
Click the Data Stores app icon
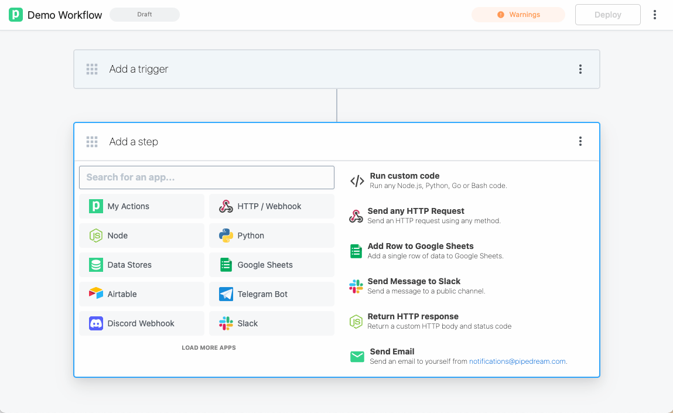coord(95,264)
